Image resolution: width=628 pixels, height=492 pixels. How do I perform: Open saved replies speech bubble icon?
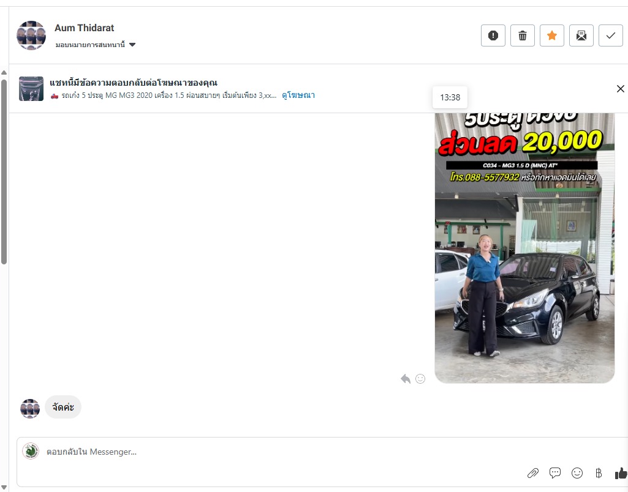[555, 473]
